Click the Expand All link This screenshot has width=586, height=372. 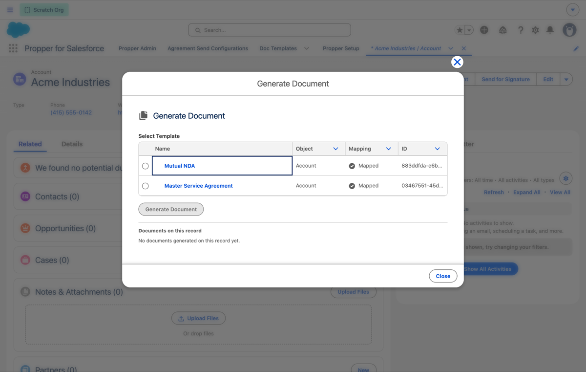click(526, 192)
